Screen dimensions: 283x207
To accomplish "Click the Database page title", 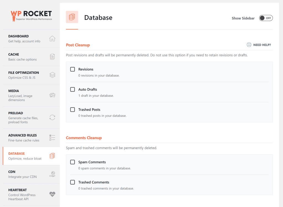I will [x=98, y=18].
